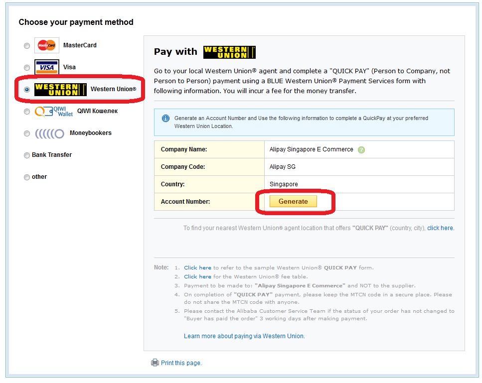Open the Western Union fee table link
Screen dimensions: 482x383
[197, 277]
